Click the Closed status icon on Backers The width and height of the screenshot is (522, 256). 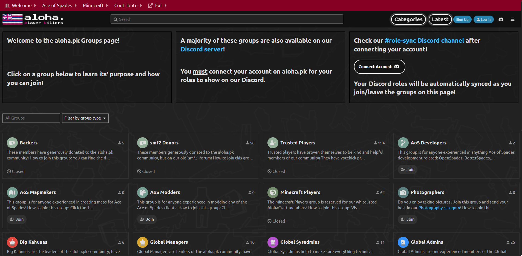(x=9, y=171)
